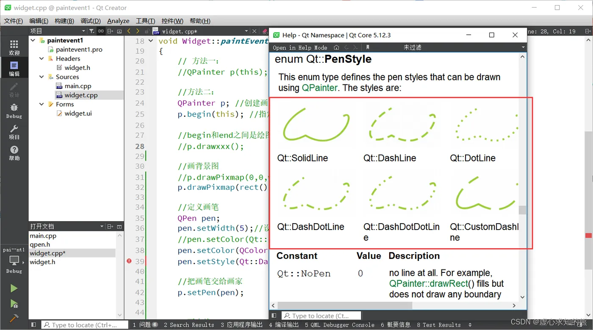Open the 调试(D) menu
This screenshot has height=330, width=593.
coord(91,21)
